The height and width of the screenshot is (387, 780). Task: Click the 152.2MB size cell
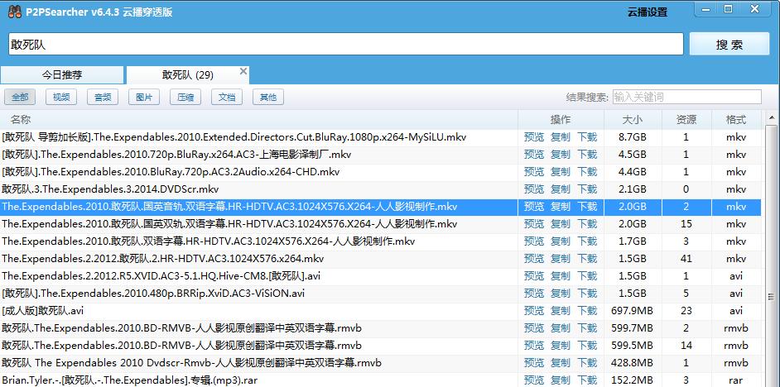coord(633,380)
